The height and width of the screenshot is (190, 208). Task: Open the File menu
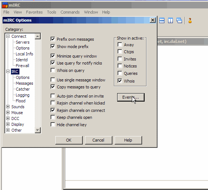pos(6,12)
